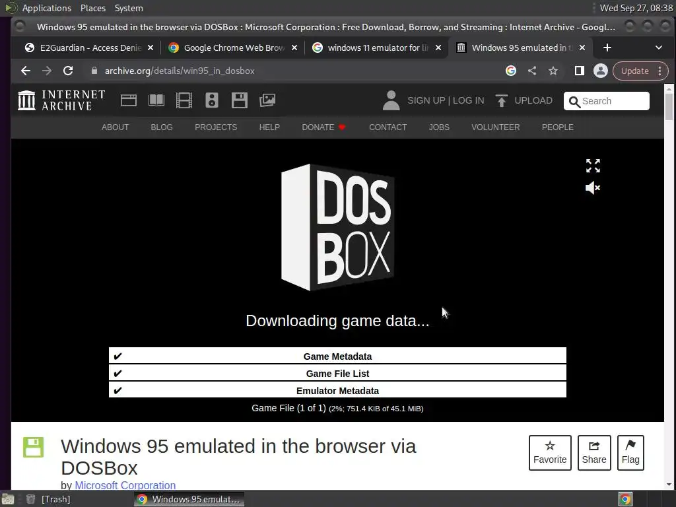Open the System menu

point(129,8)
